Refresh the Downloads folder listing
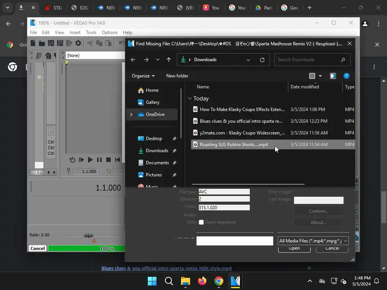The image size is (387, 290). coord(262,60)
